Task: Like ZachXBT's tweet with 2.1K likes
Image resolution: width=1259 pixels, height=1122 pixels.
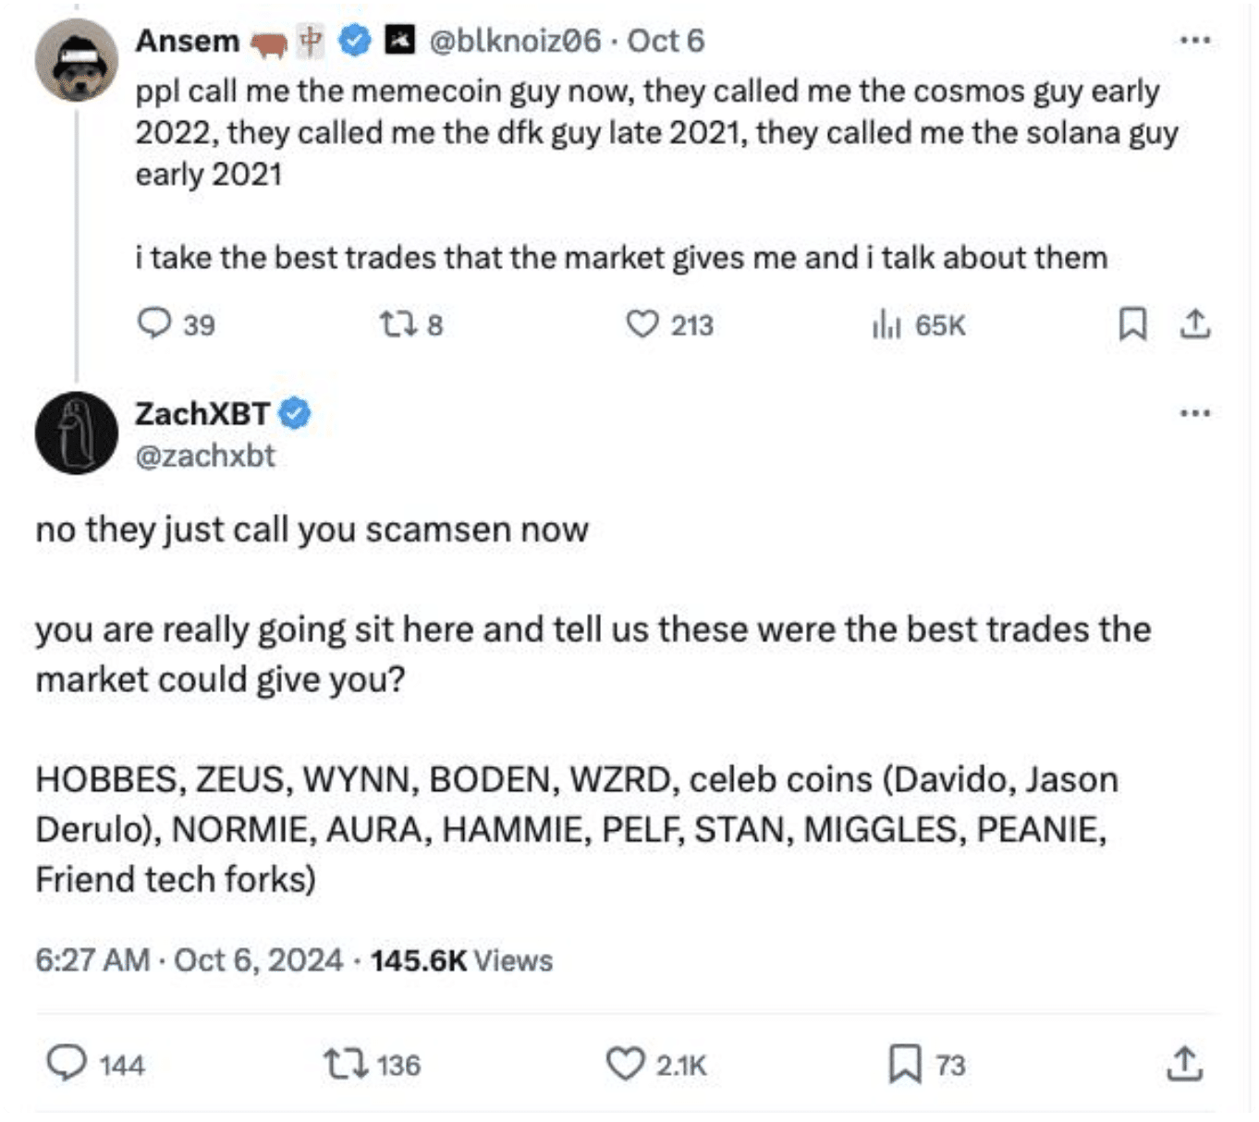Action: click(x=625, y=1063)
